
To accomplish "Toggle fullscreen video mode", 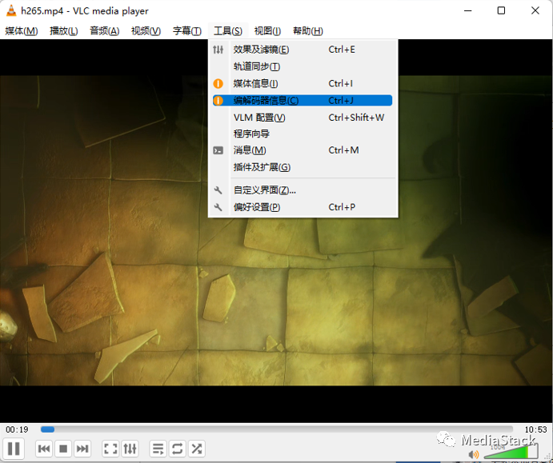I will 110,449.
